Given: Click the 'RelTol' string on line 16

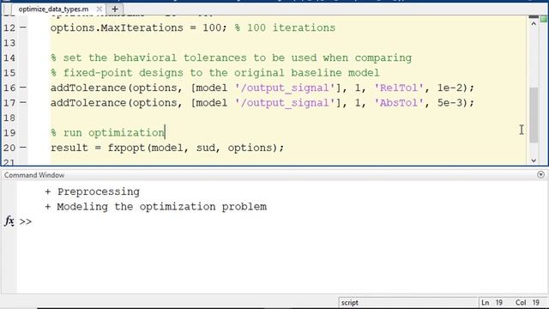Looking at the screenshot, I should click(x=399, y=88).
